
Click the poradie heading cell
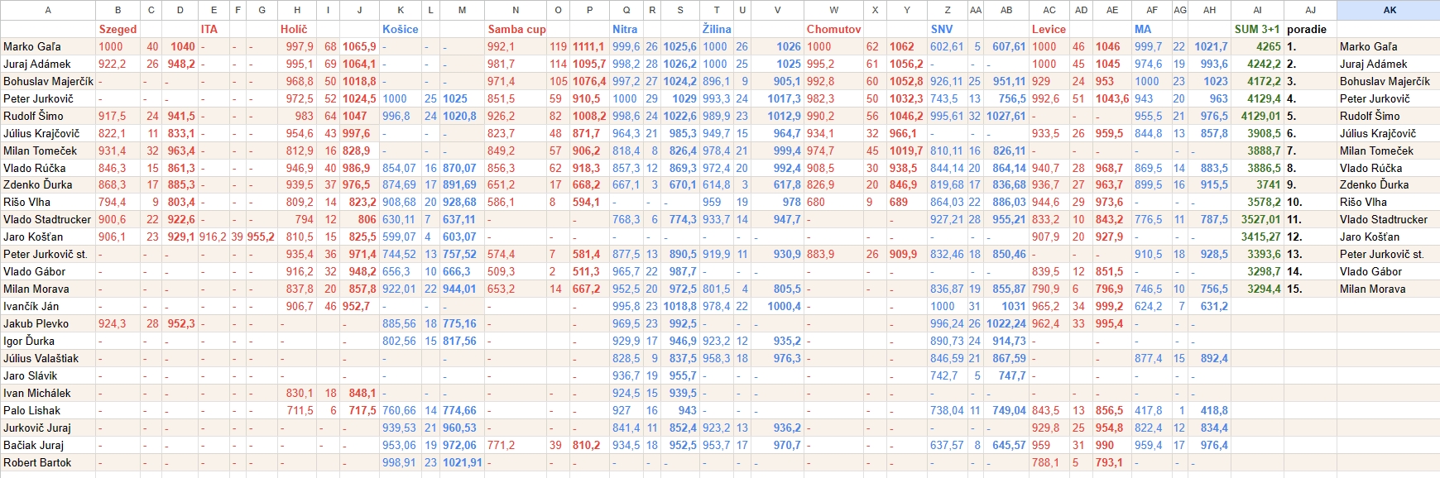[x=1309, y=29]
